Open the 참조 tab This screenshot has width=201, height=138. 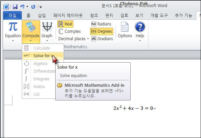[x=94, y=15]
